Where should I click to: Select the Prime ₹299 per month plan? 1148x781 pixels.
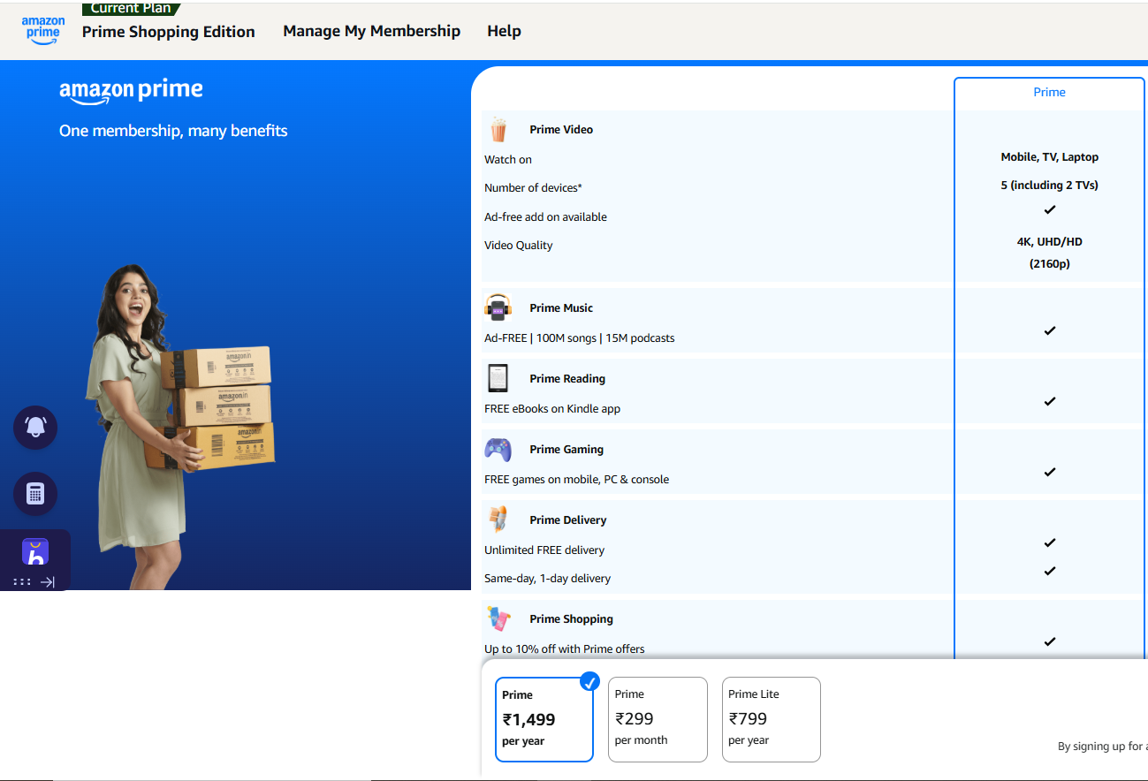(x=658, y=718)
